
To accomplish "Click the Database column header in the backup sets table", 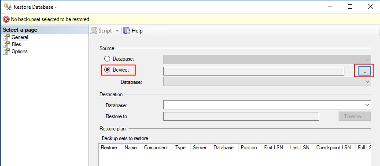I will [223, 148].
